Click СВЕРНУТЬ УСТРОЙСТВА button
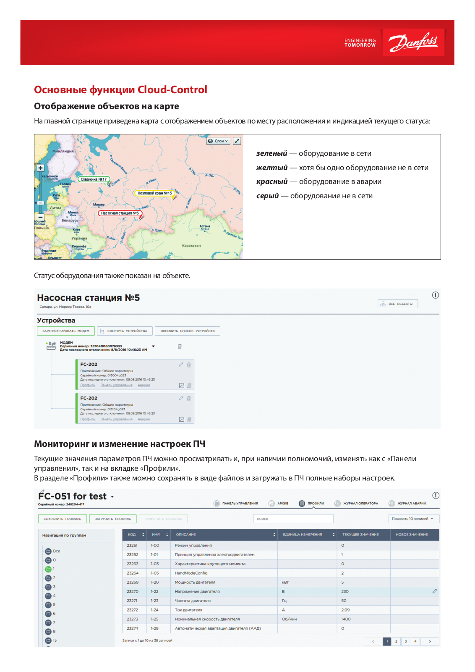475x672 pixels. [125, 331]
